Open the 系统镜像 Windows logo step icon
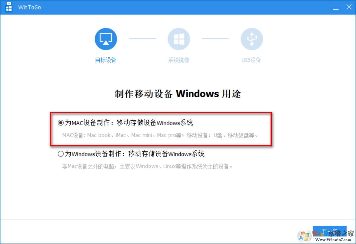Screen dimensions: 356x244 click(x=179, y=38)
